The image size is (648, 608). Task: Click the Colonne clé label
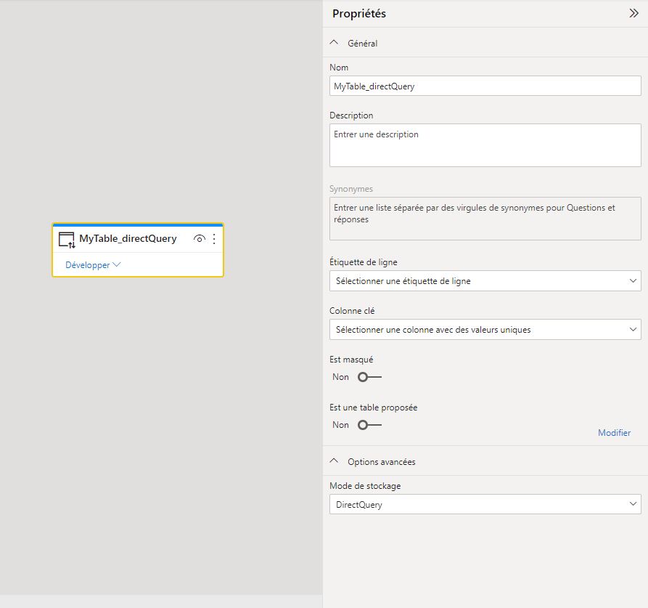pos(352,311)
